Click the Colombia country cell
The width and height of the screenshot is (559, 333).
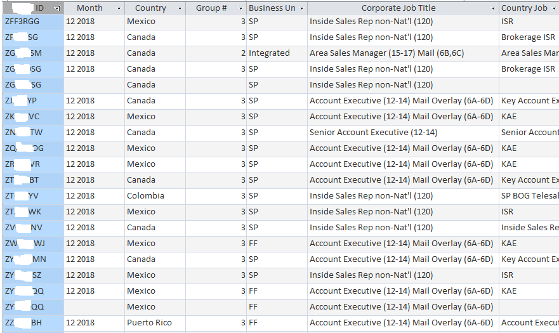(x=155, y=196)
